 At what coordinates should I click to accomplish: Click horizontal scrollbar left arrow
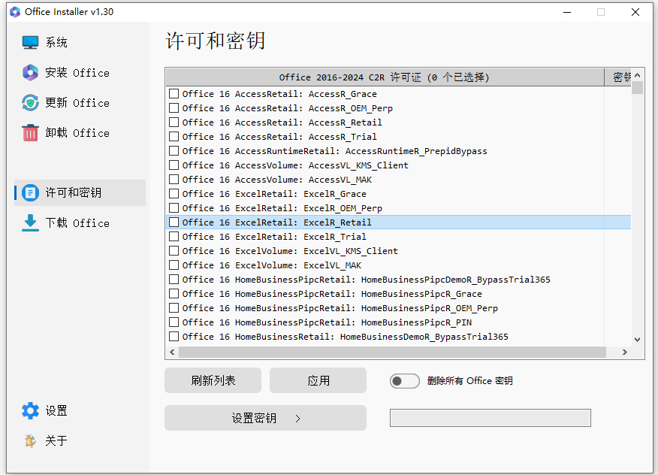click(172, 352)
